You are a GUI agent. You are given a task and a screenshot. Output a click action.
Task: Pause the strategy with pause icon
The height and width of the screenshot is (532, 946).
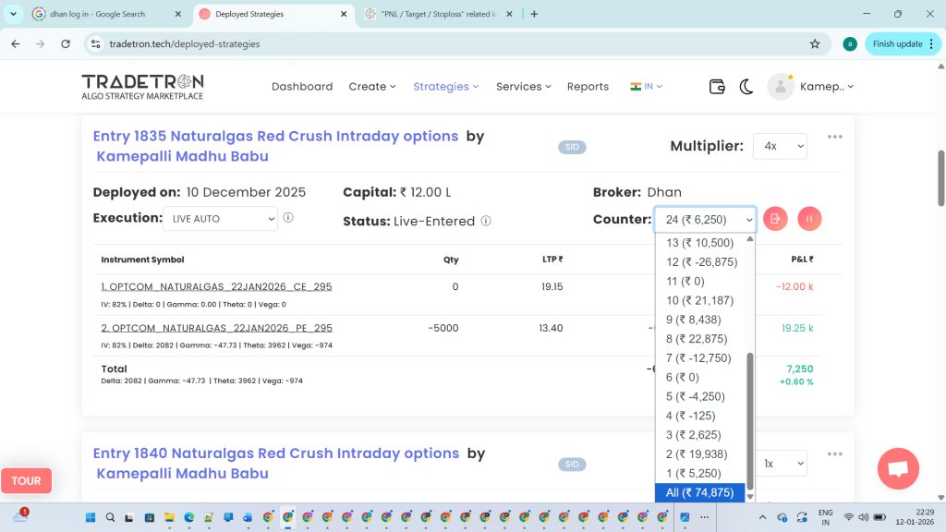click(x=809, y=219)
